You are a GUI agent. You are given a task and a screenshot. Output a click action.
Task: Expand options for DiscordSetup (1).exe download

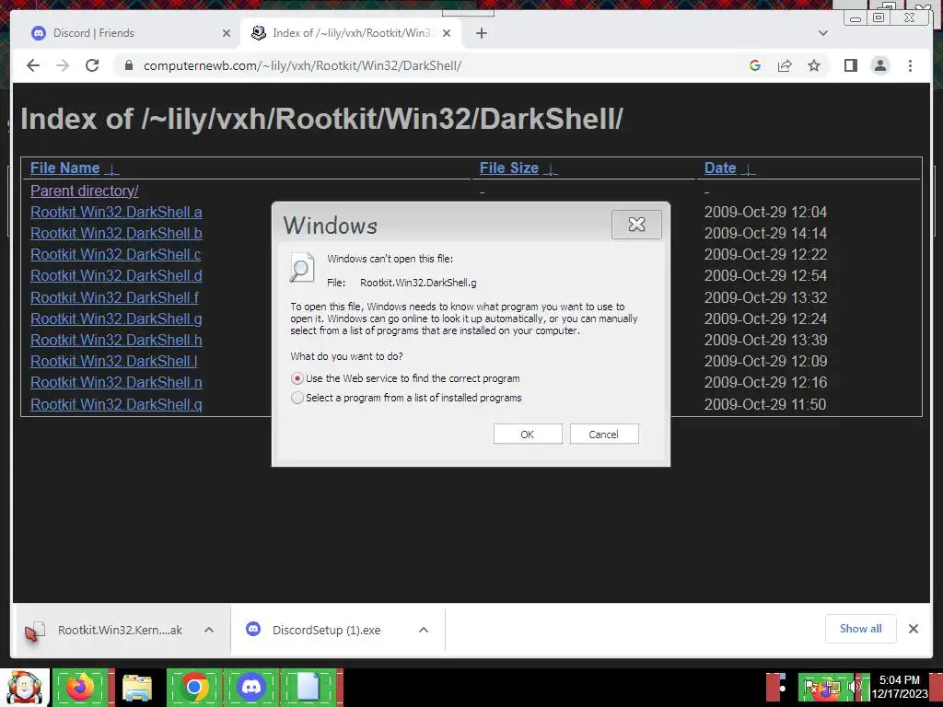pos(424,630)
